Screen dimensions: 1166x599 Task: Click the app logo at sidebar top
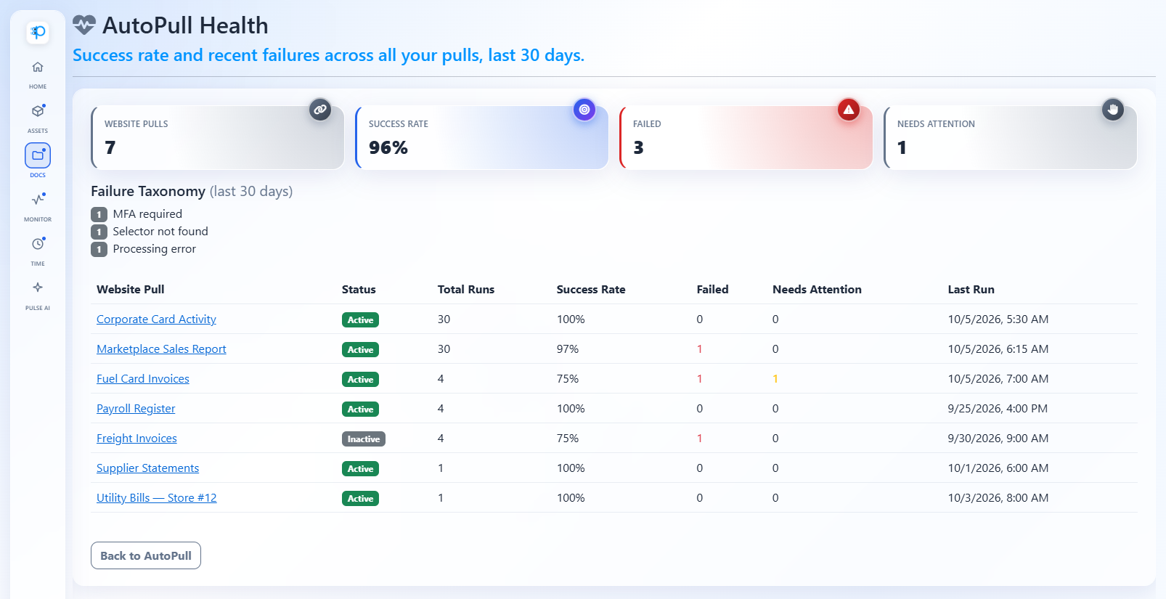[x=38, y=32]
